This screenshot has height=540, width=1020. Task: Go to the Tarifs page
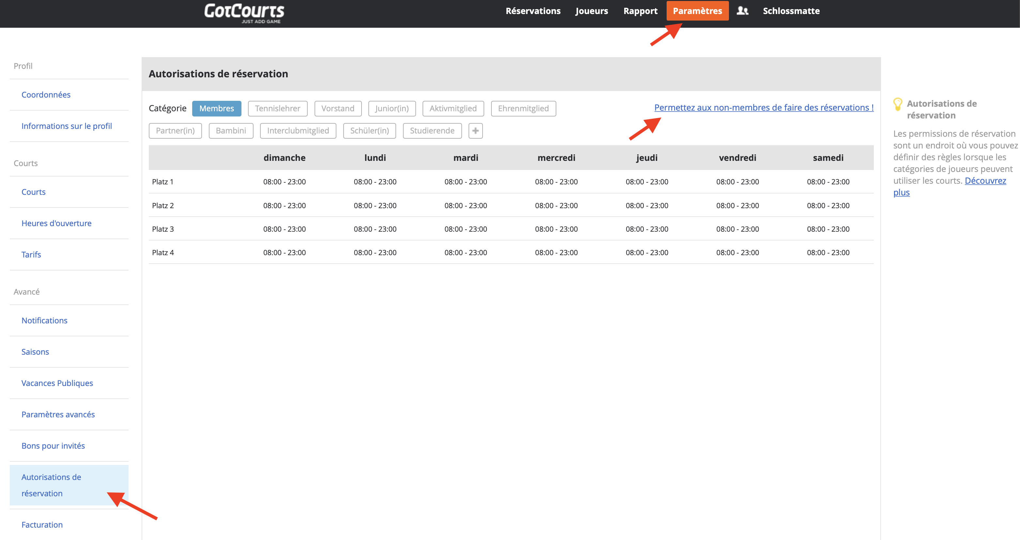click(31, 254)
